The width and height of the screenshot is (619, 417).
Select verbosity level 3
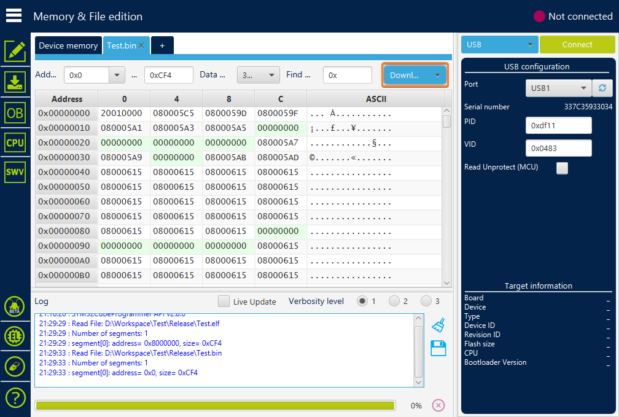tap(426, 301)
